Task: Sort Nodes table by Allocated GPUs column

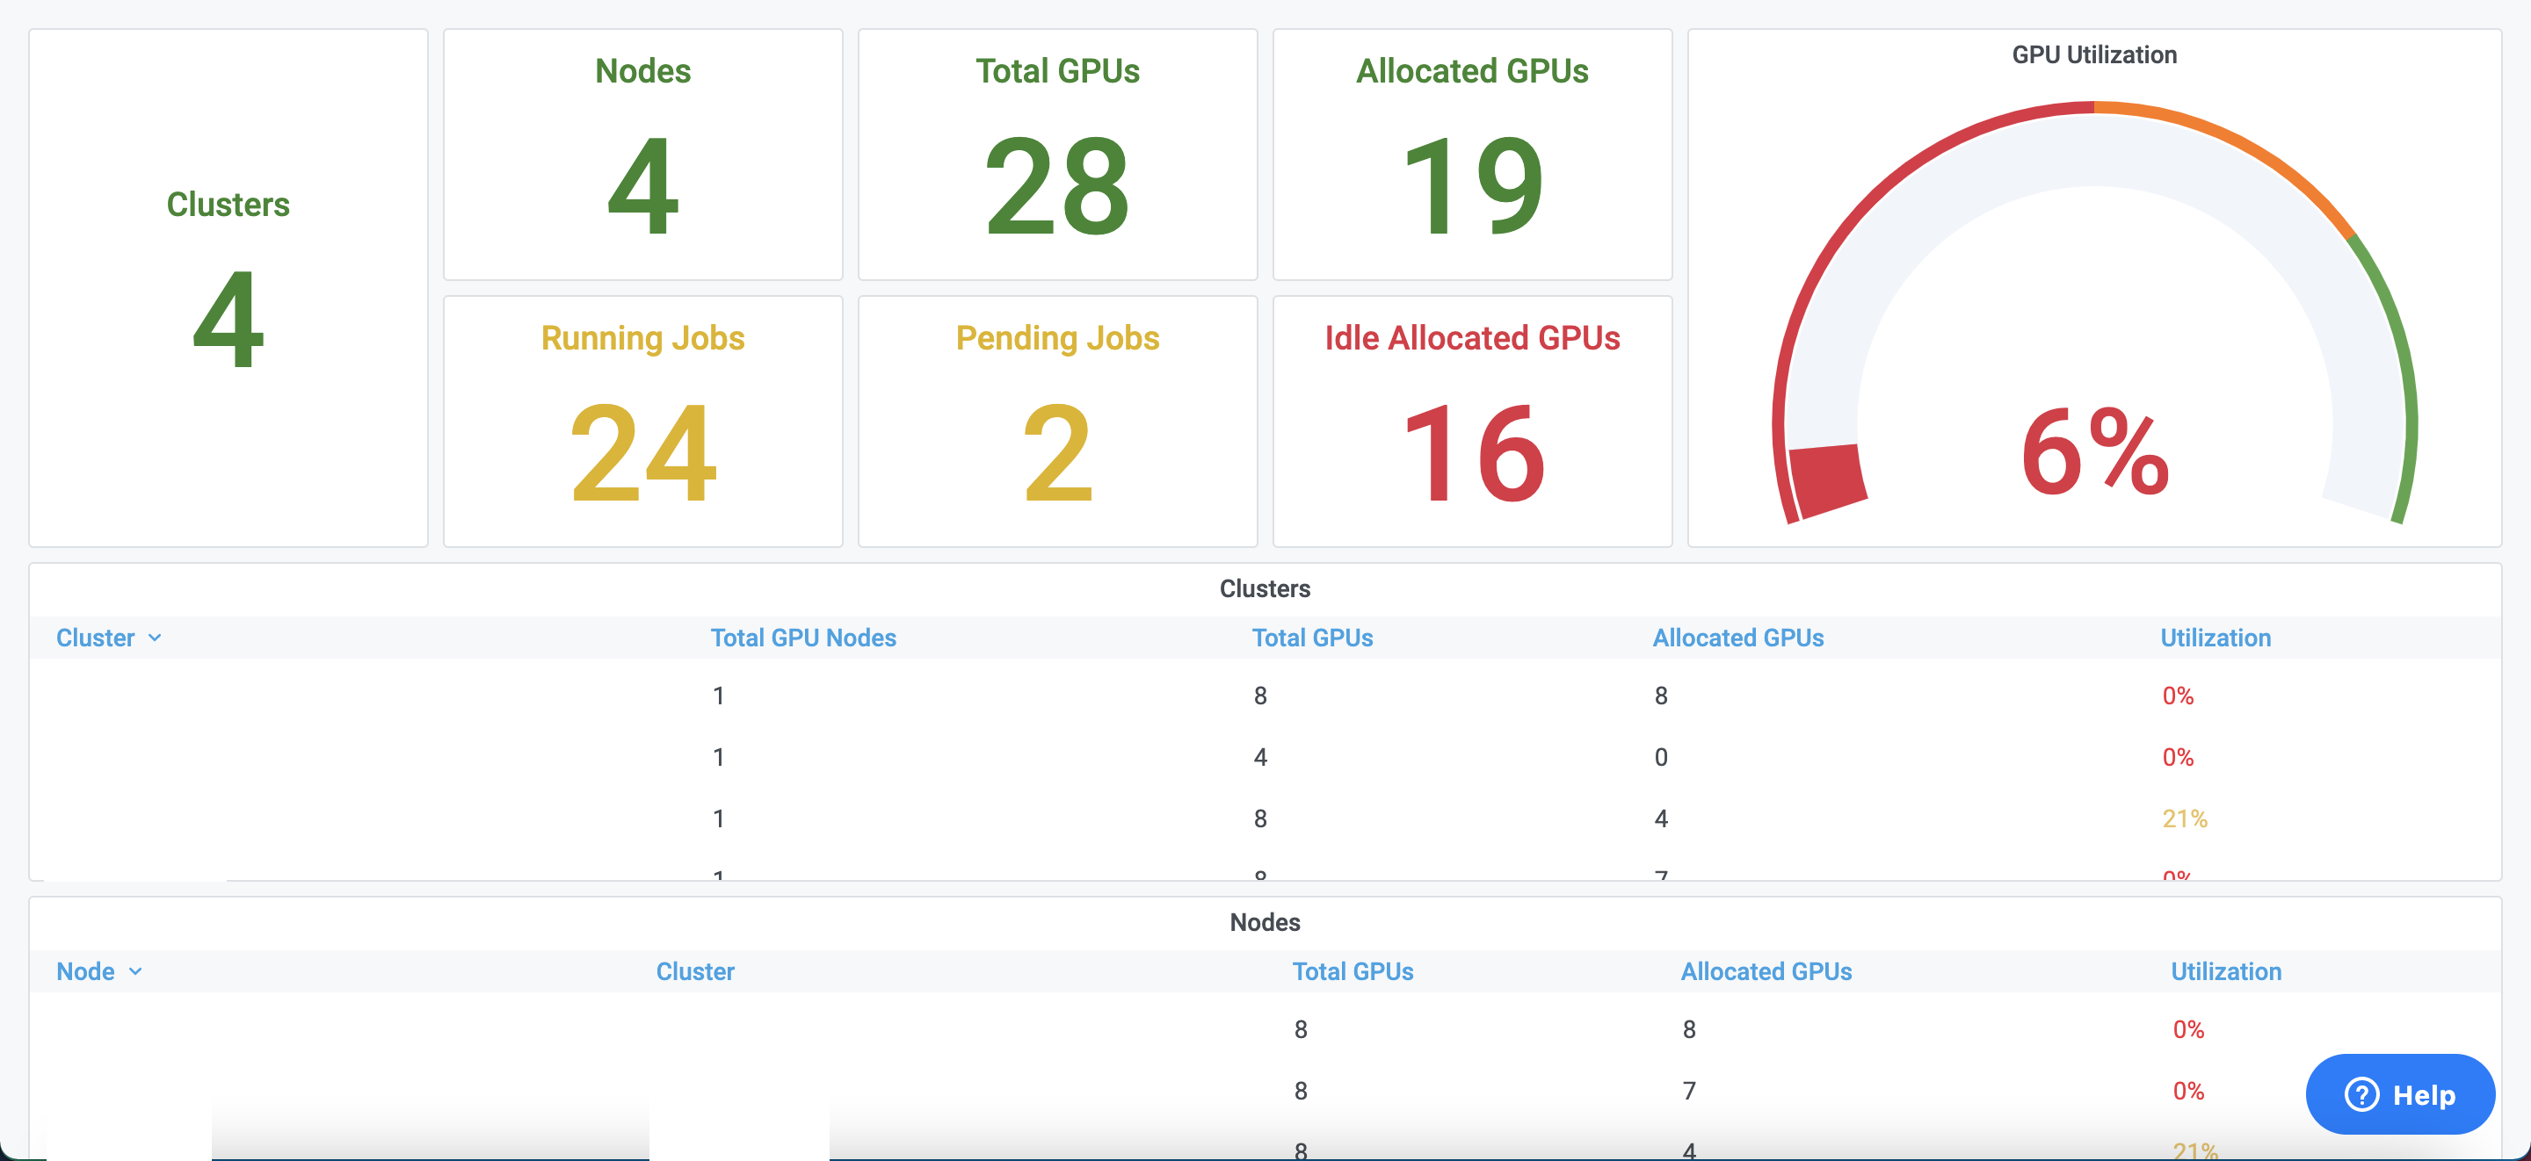Action: coord(1765,971)
